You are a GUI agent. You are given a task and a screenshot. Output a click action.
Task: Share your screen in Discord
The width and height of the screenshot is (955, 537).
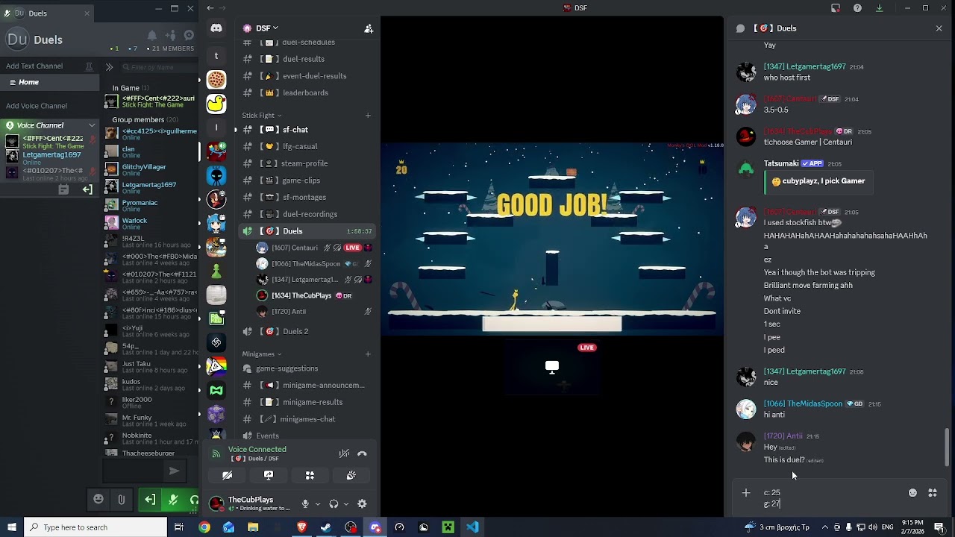269,475
